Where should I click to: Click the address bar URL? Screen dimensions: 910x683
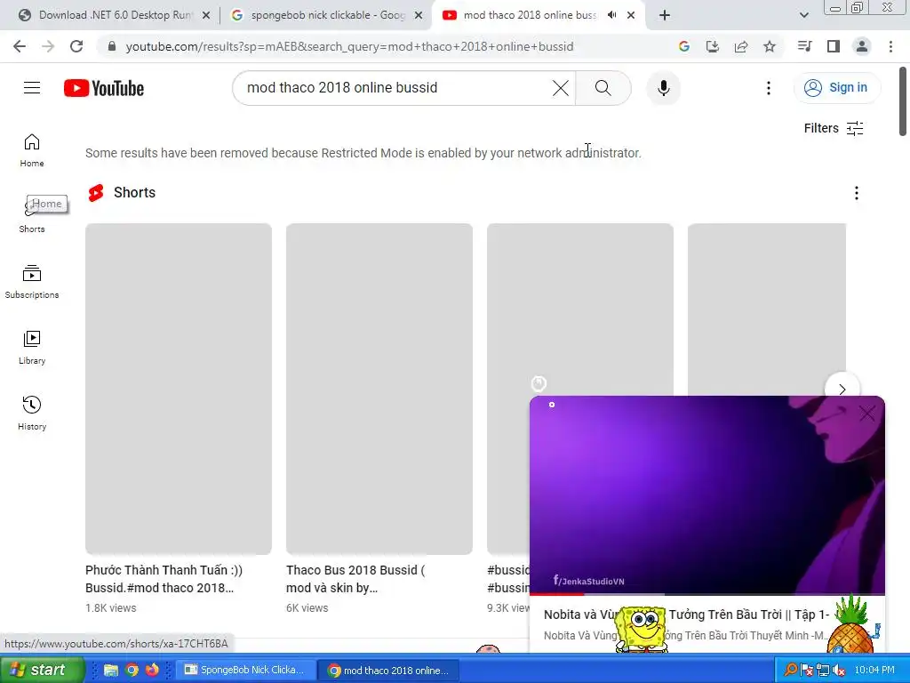(349, 46)
